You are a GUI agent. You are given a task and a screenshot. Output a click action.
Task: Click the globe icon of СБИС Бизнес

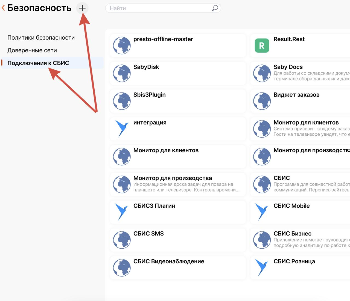[262, 240]
